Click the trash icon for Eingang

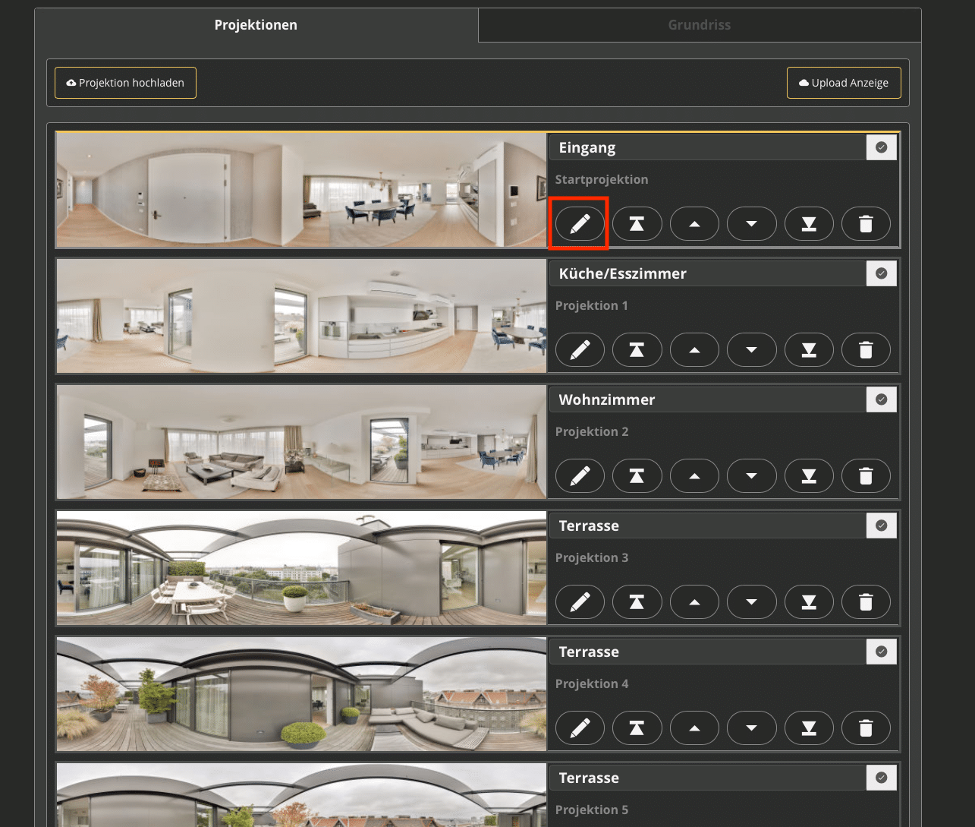click(866, 224)
